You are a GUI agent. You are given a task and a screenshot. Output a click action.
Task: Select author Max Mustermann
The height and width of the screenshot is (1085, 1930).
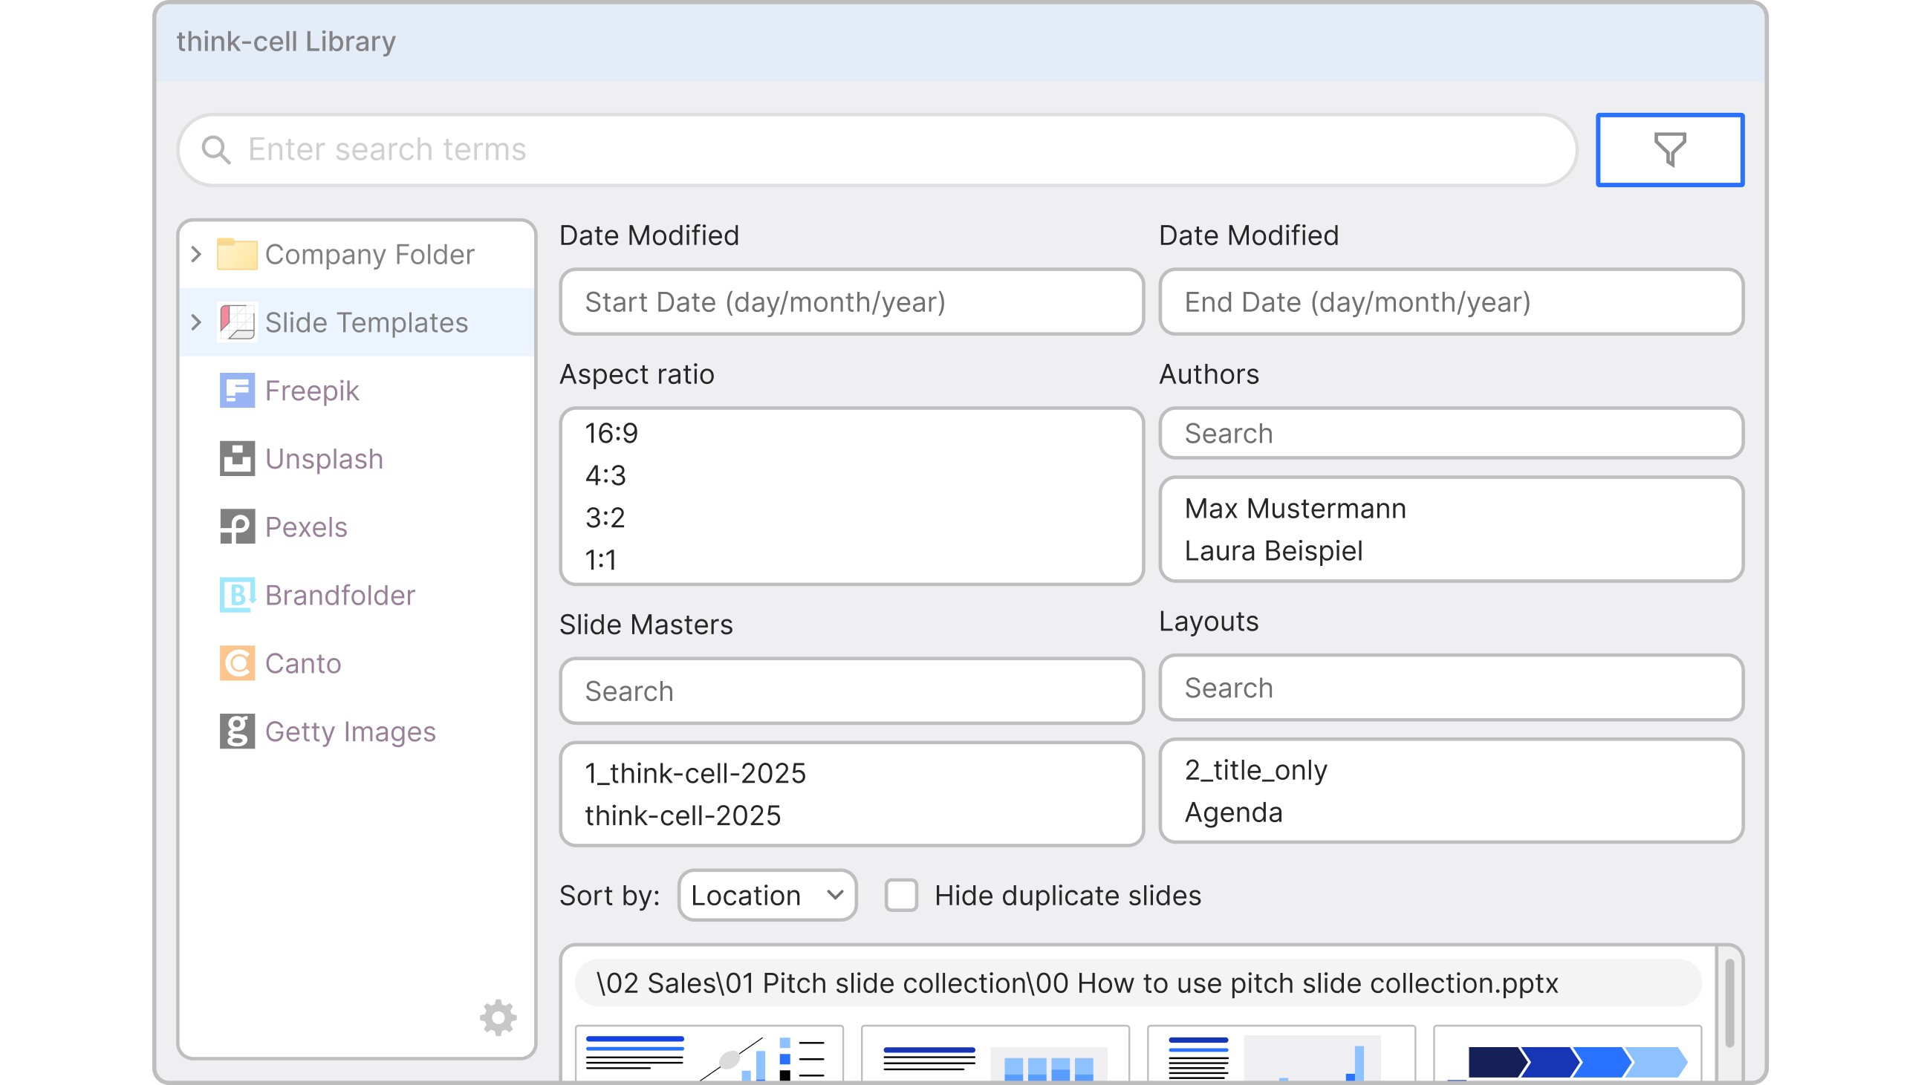coord(1295,509)
